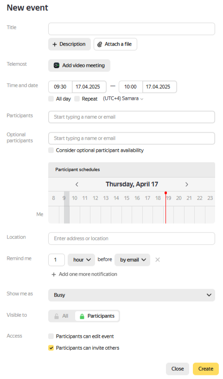Click the plus icon beside Description

[x=55, y=45]
